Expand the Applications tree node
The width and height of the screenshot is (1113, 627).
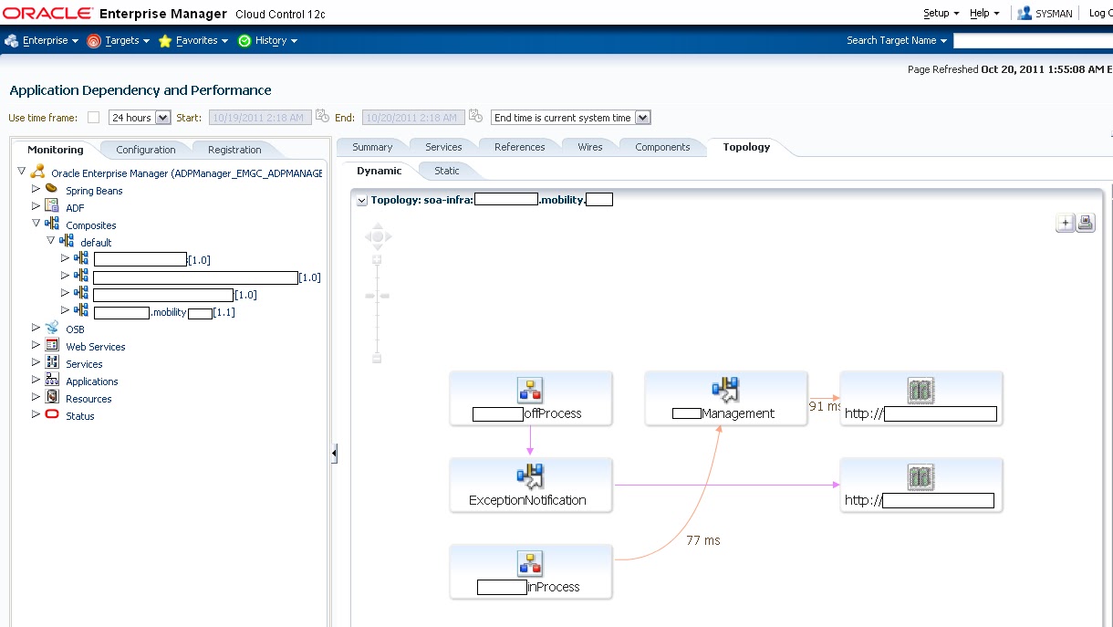coord(36,380)
